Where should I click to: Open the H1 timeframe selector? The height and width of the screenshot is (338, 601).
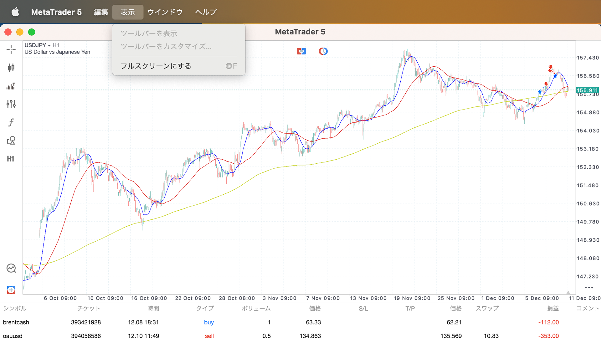pos(11,159)
